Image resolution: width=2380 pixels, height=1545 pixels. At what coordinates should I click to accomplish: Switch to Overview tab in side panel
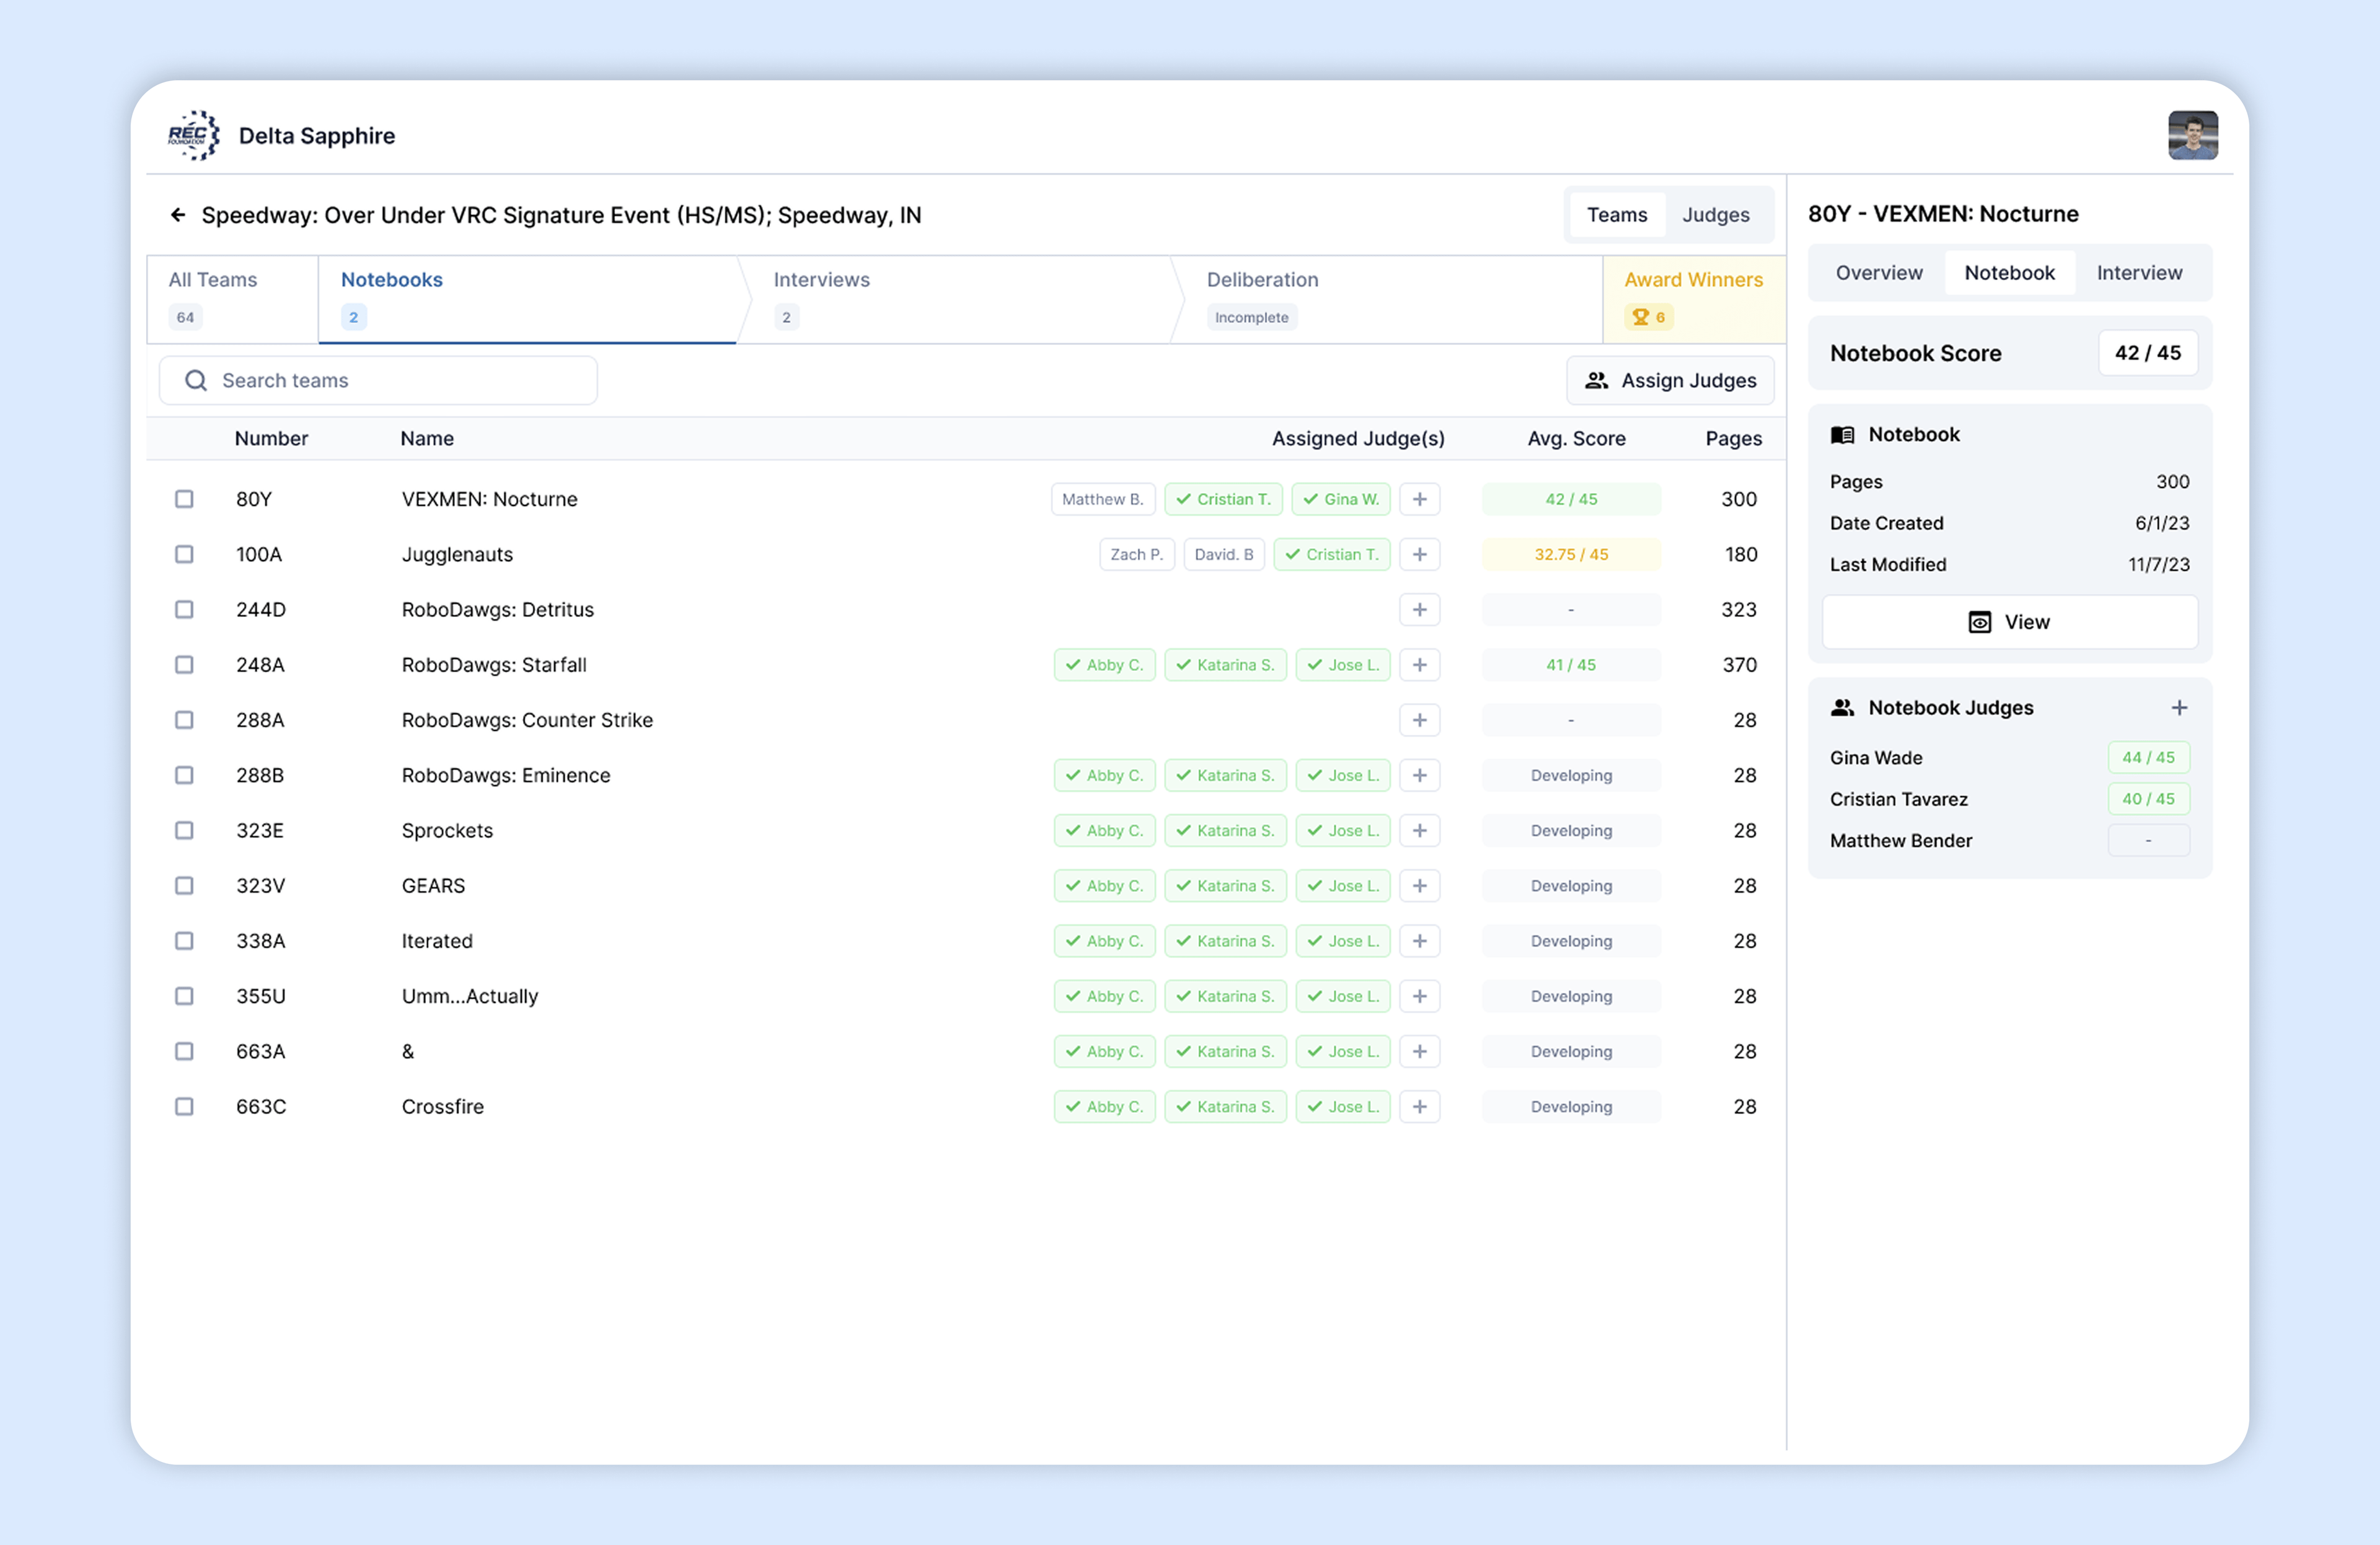[1878, 273]
